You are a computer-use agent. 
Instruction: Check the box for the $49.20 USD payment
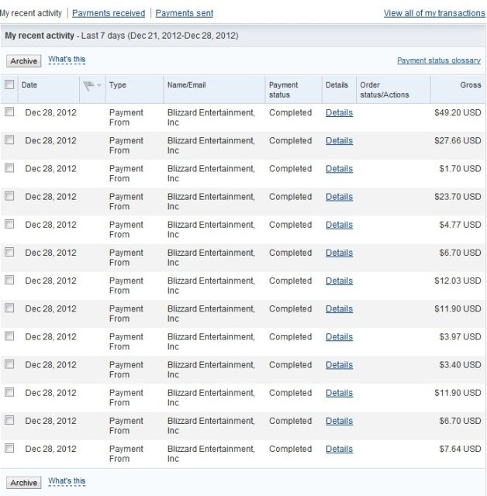tap(9, 112)
